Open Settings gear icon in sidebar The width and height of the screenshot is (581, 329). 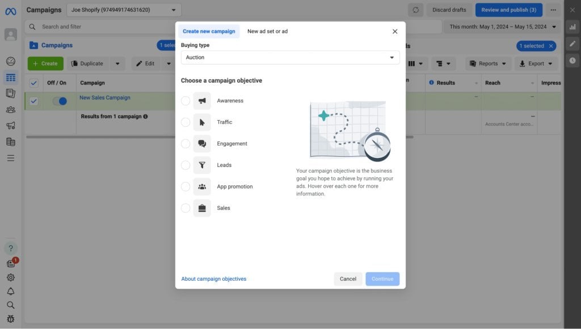tap(11, 277)
